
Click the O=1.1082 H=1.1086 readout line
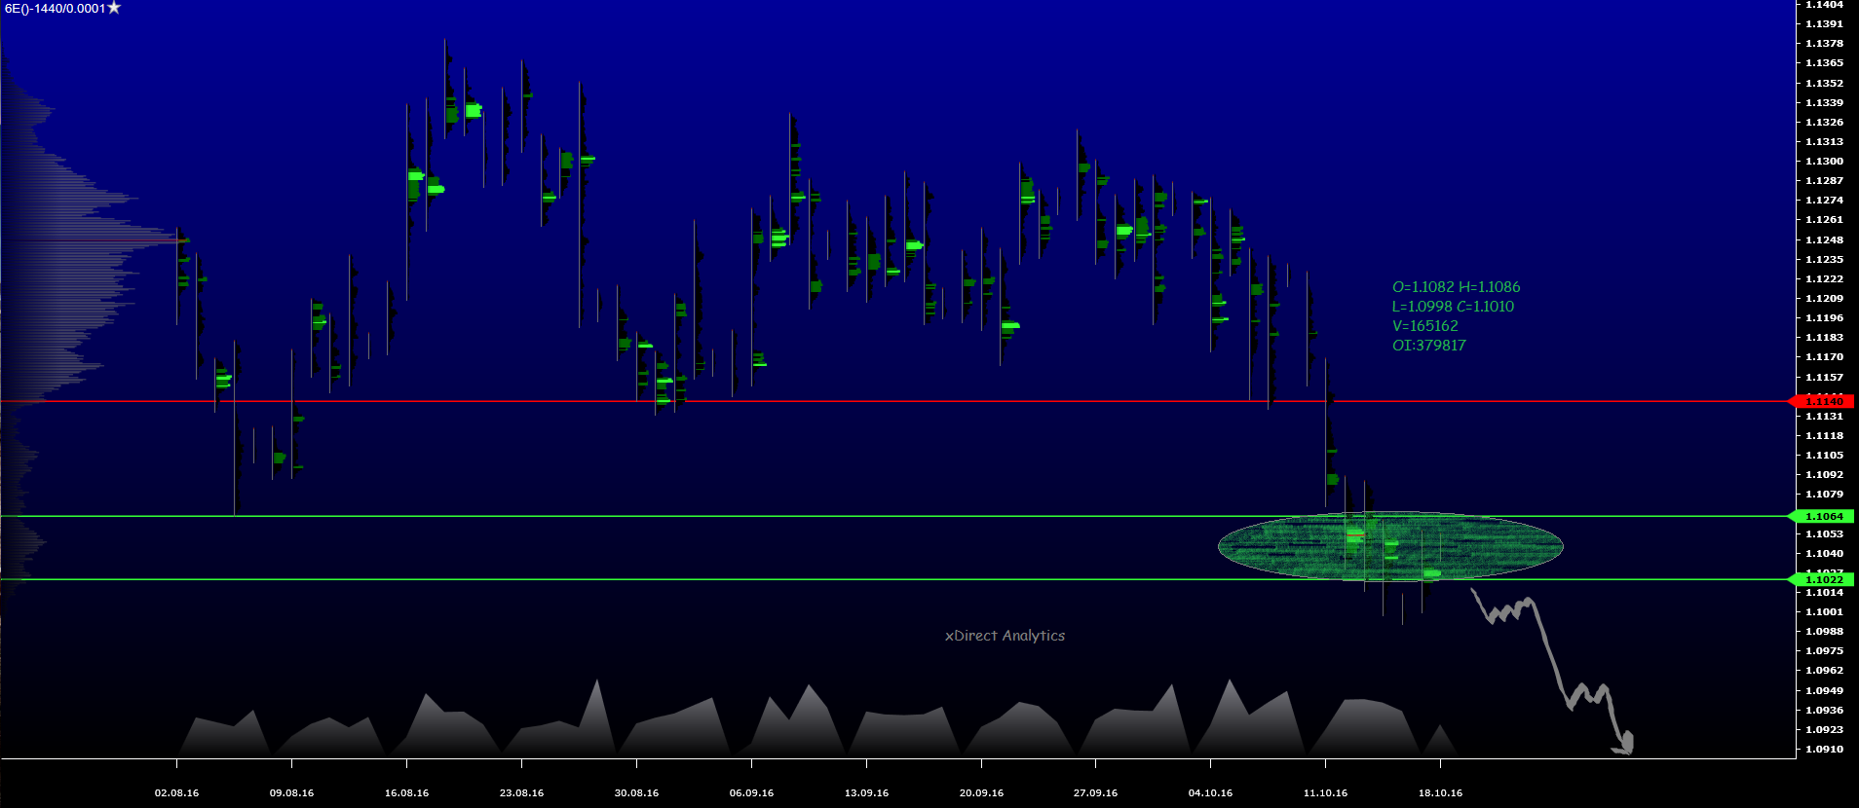point(1456,287)
